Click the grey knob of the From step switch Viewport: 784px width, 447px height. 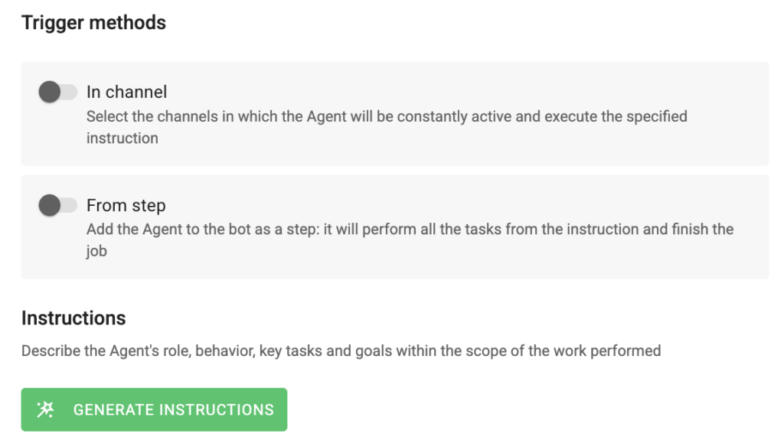pyautogui.click(x=50, y=205)
